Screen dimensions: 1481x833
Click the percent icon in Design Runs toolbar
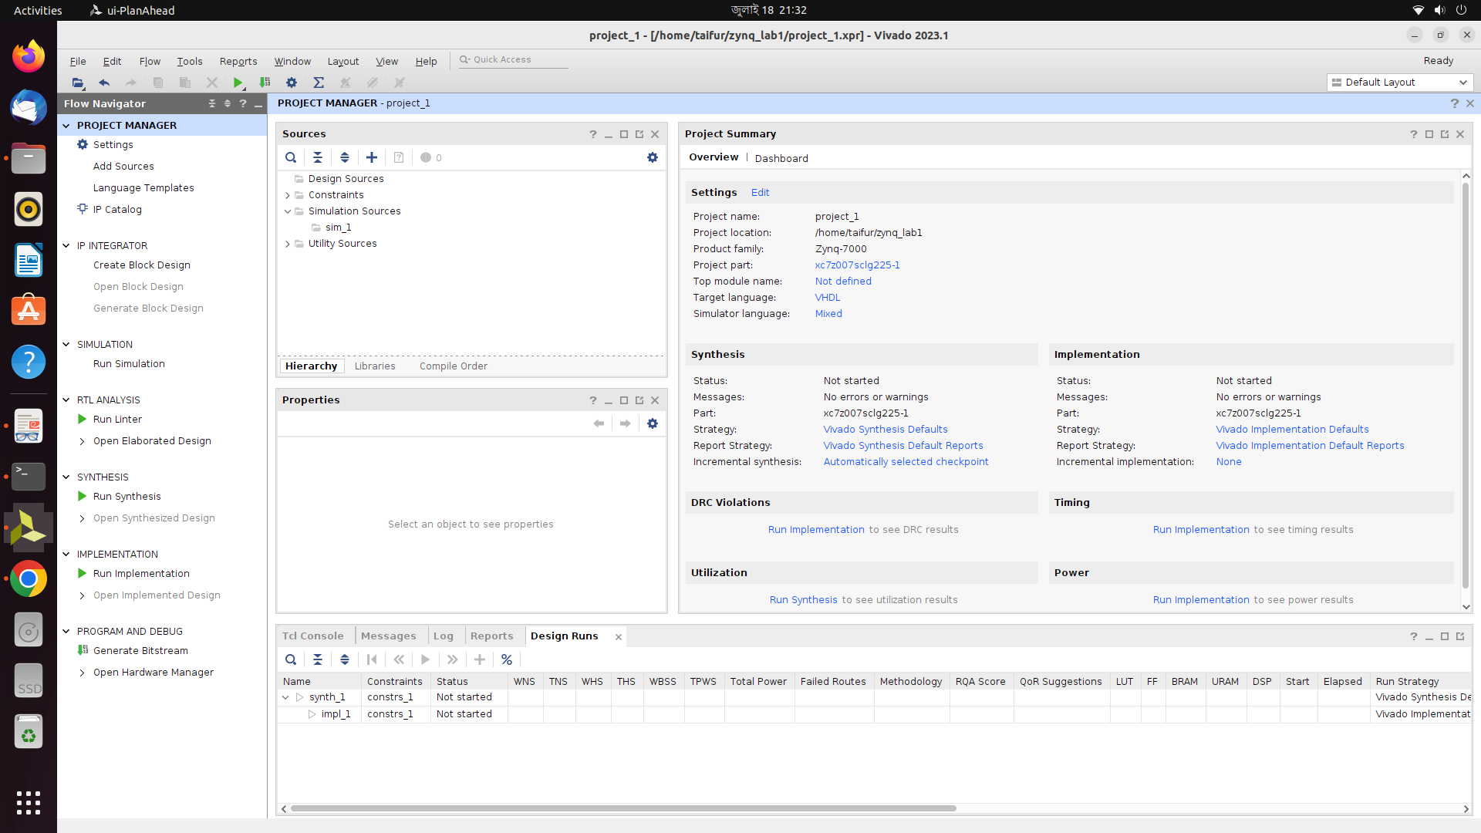507,659
